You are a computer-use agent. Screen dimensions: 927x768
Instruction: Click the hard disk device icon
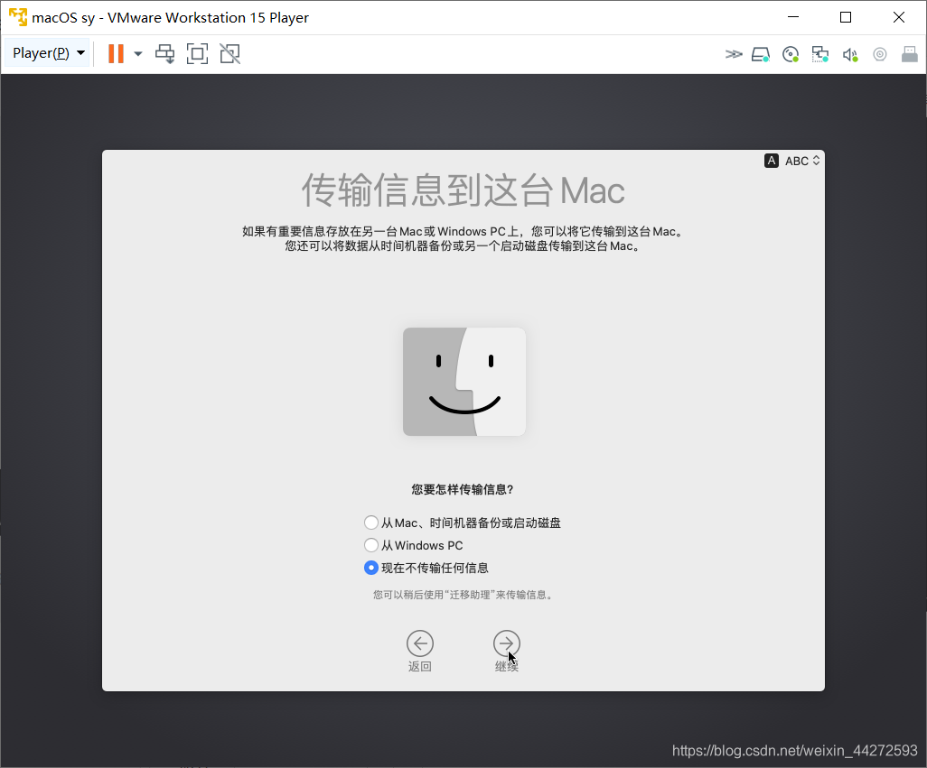click(x=761, y=54)
